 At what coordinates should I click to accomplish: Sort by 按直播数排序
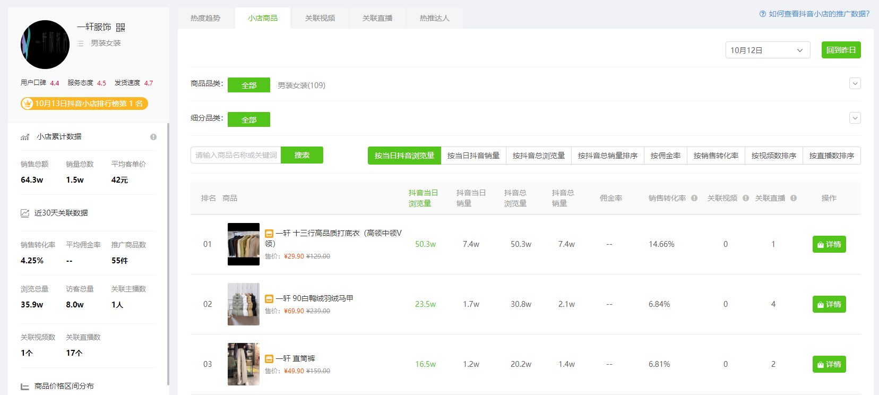pyautogui.click(x=832, y=156)
